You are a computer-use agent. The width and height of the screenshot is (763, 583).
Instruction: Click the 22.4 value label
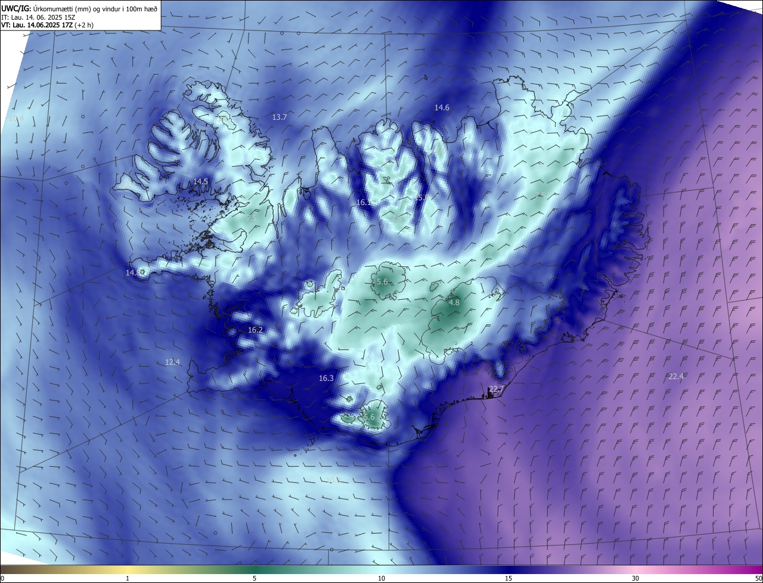pyautogui.click(x=676, y=376)
